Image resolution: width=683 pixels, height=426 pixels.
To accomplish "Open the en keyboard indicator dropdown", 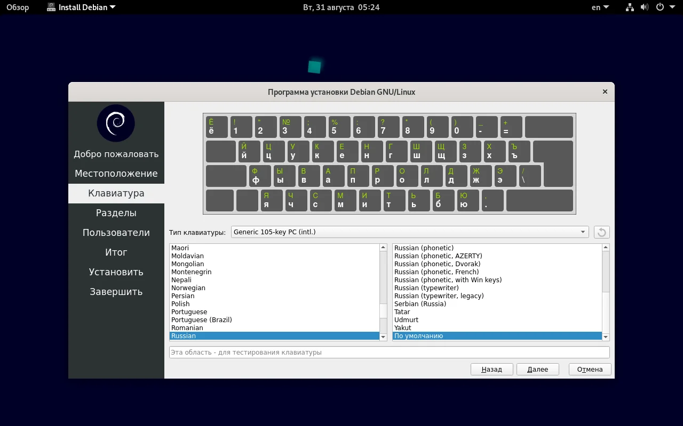I will click(600, 7).
